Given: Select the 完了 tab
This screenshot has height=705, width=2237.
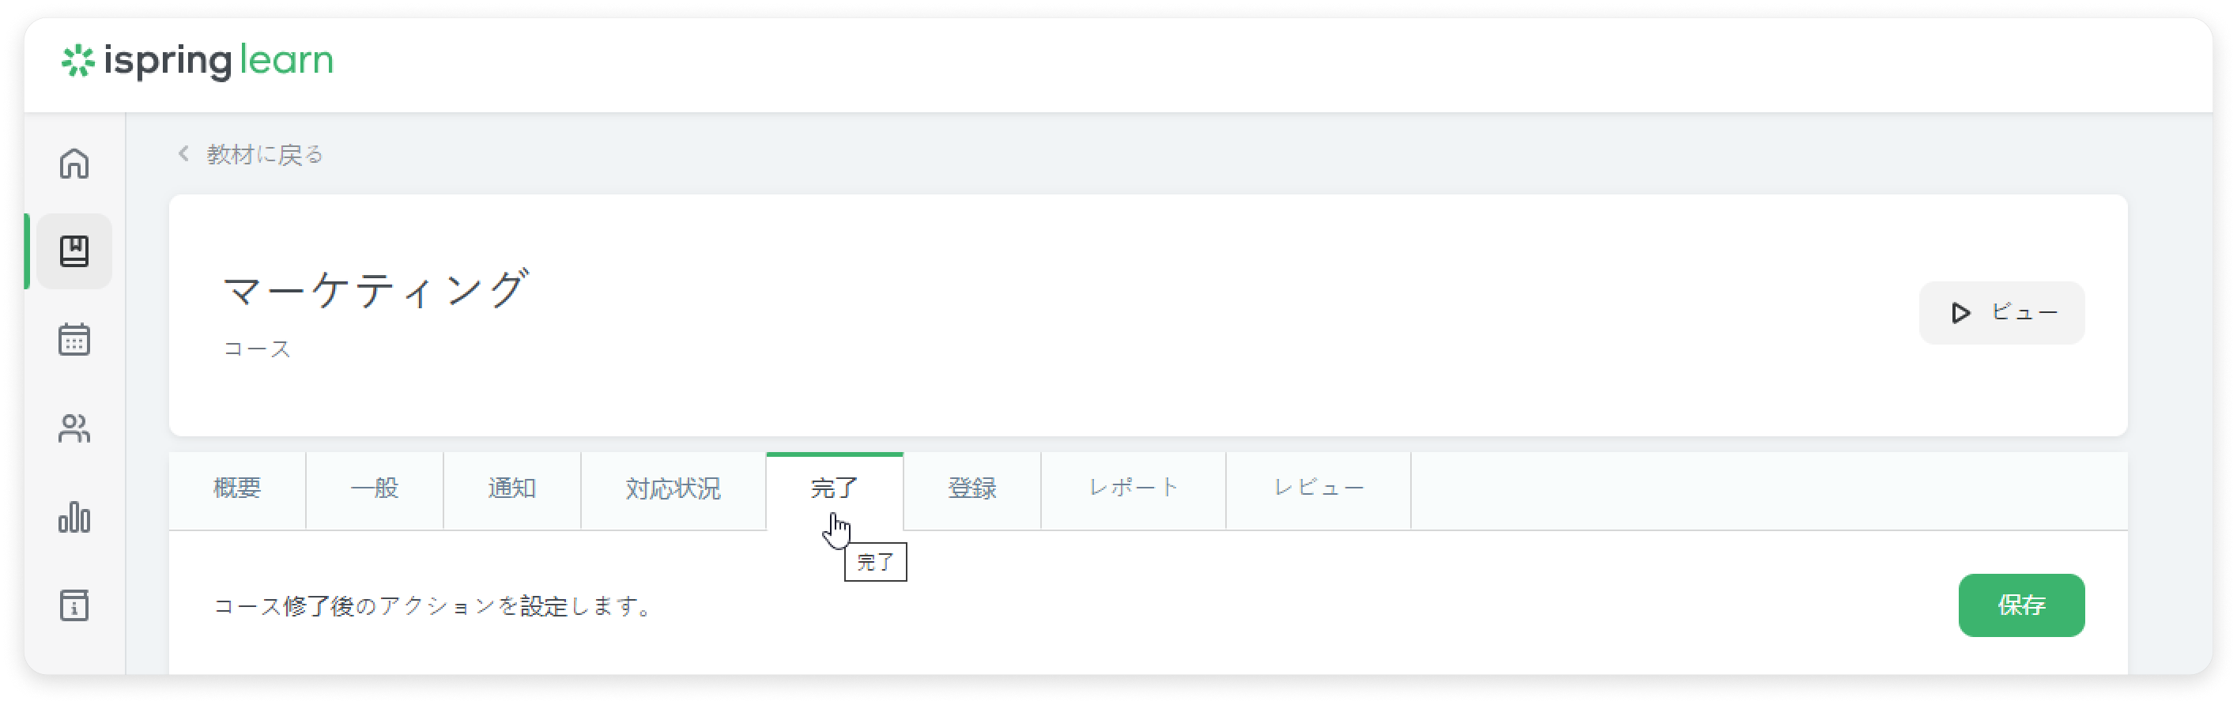Looking at the screenshot, I should 834,488.
